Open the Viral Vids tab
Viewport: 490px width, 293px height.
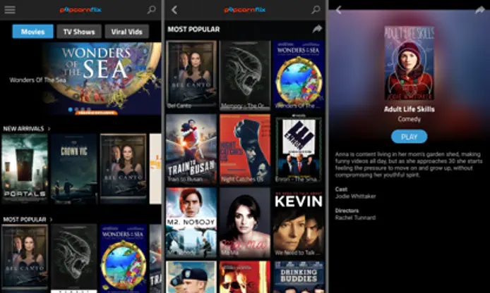pos(127,32)
